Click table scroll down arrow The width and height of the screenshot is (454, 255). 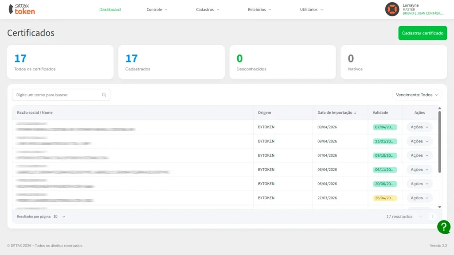click(439, 207)
